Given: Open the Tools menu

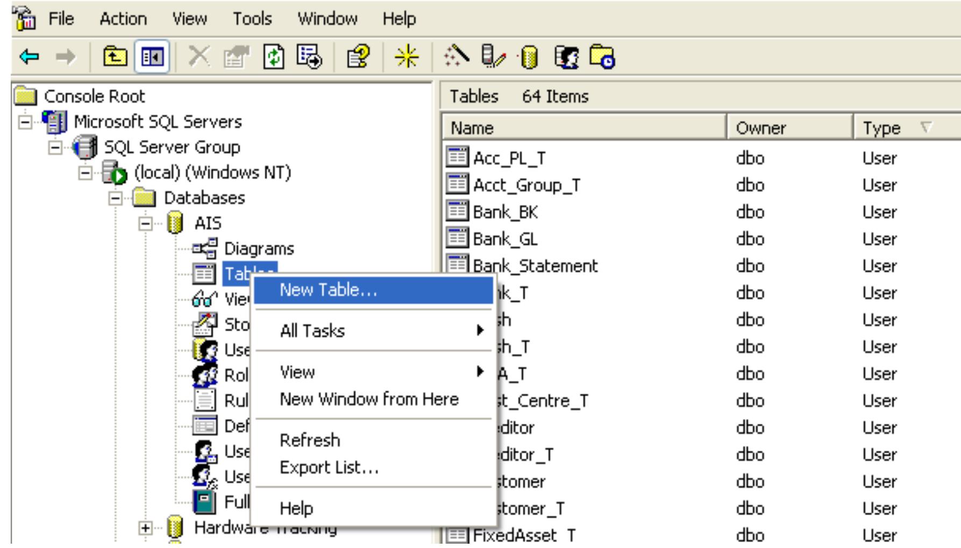Looking at the screenshot, I should [252, 19].
